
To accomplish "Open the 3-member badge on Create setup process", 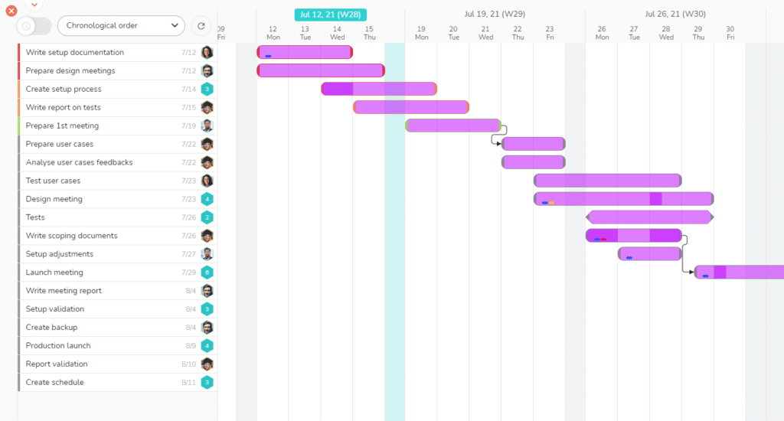I will tap(207, 90).
